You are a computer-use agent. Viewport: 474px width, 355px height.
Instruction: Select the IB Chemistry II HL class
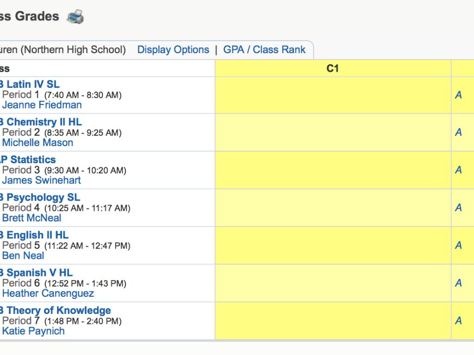pyautogui.click(x=41, y=122)
